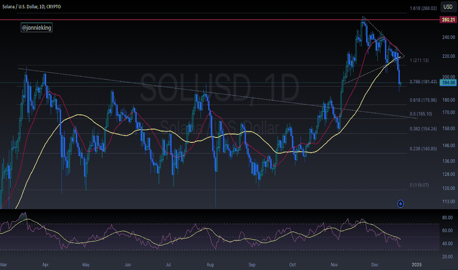Click the 0.618 (175.96) Fibonacci label
This screenshot has height=270, width=458.
tap(423, 100)
